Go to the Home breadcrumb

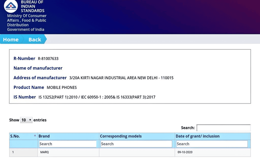[x=11, y=40]
